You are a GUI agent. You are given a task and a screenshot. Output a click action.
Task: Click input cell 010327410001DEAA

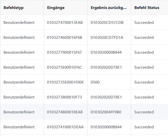(65, 127)
